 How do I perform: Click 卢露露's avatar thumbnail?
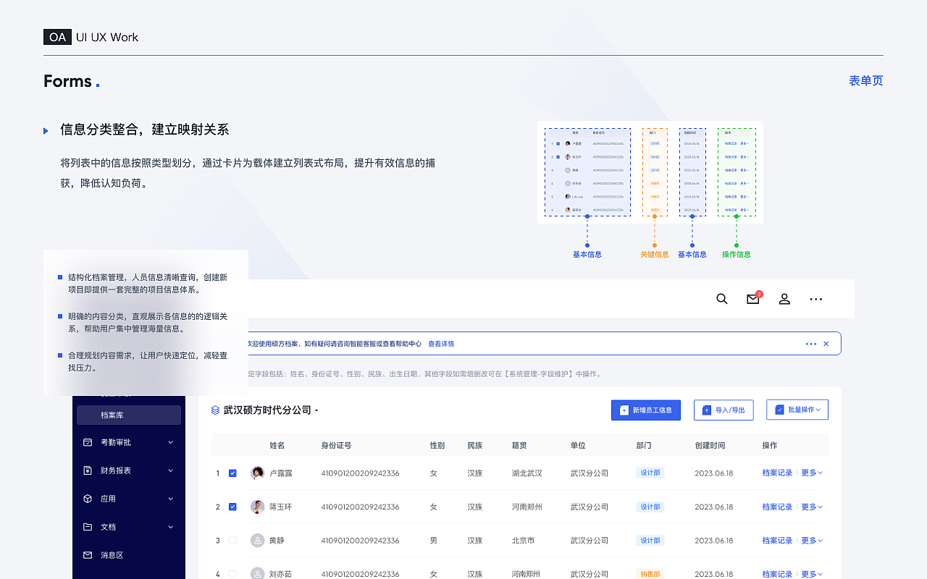tap(257, 473)
